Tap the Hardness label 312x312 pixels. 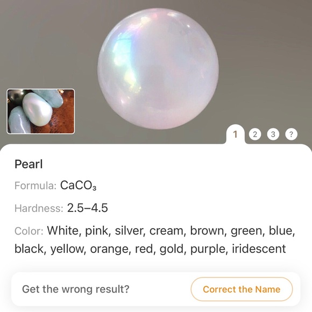pos(39,208)
